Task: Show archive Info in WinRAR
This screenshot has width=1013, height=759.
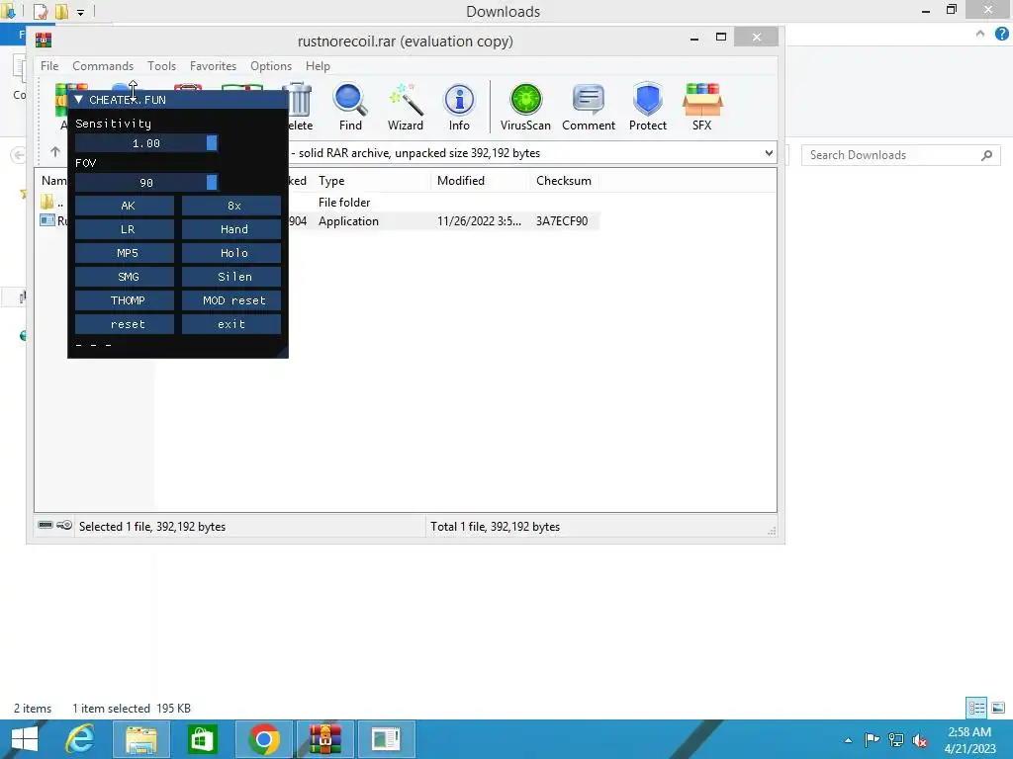Action: pos(459,107)
